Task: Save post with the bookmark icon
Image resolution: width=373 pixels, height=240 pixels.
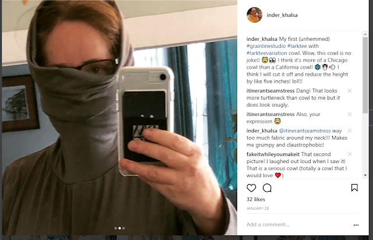Action: [x=354, y=188]
